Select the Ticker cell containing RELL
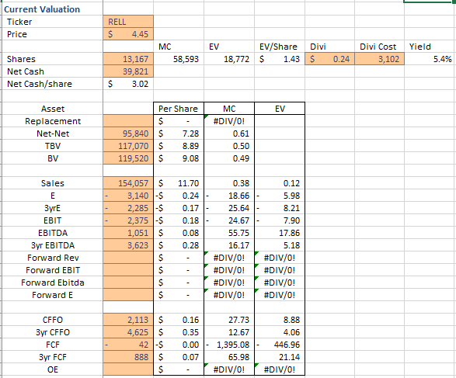The height and width of the screenshot is (378, 456). click(x=128, y=22)
